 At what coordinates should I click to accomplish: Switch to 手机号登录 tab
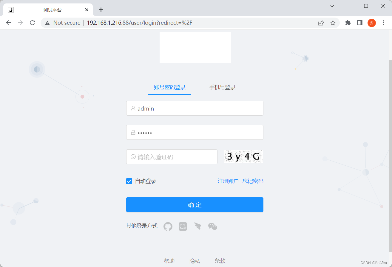[x=222, y=87]
